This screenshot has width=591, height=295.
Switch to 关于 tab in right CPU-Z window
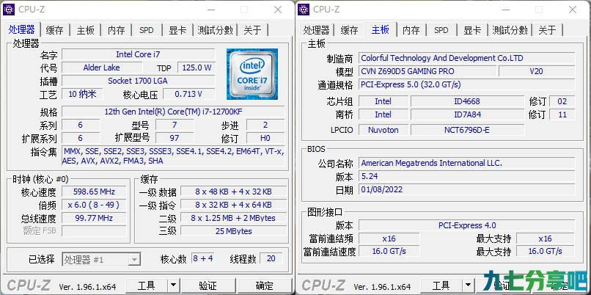(547, 30)
